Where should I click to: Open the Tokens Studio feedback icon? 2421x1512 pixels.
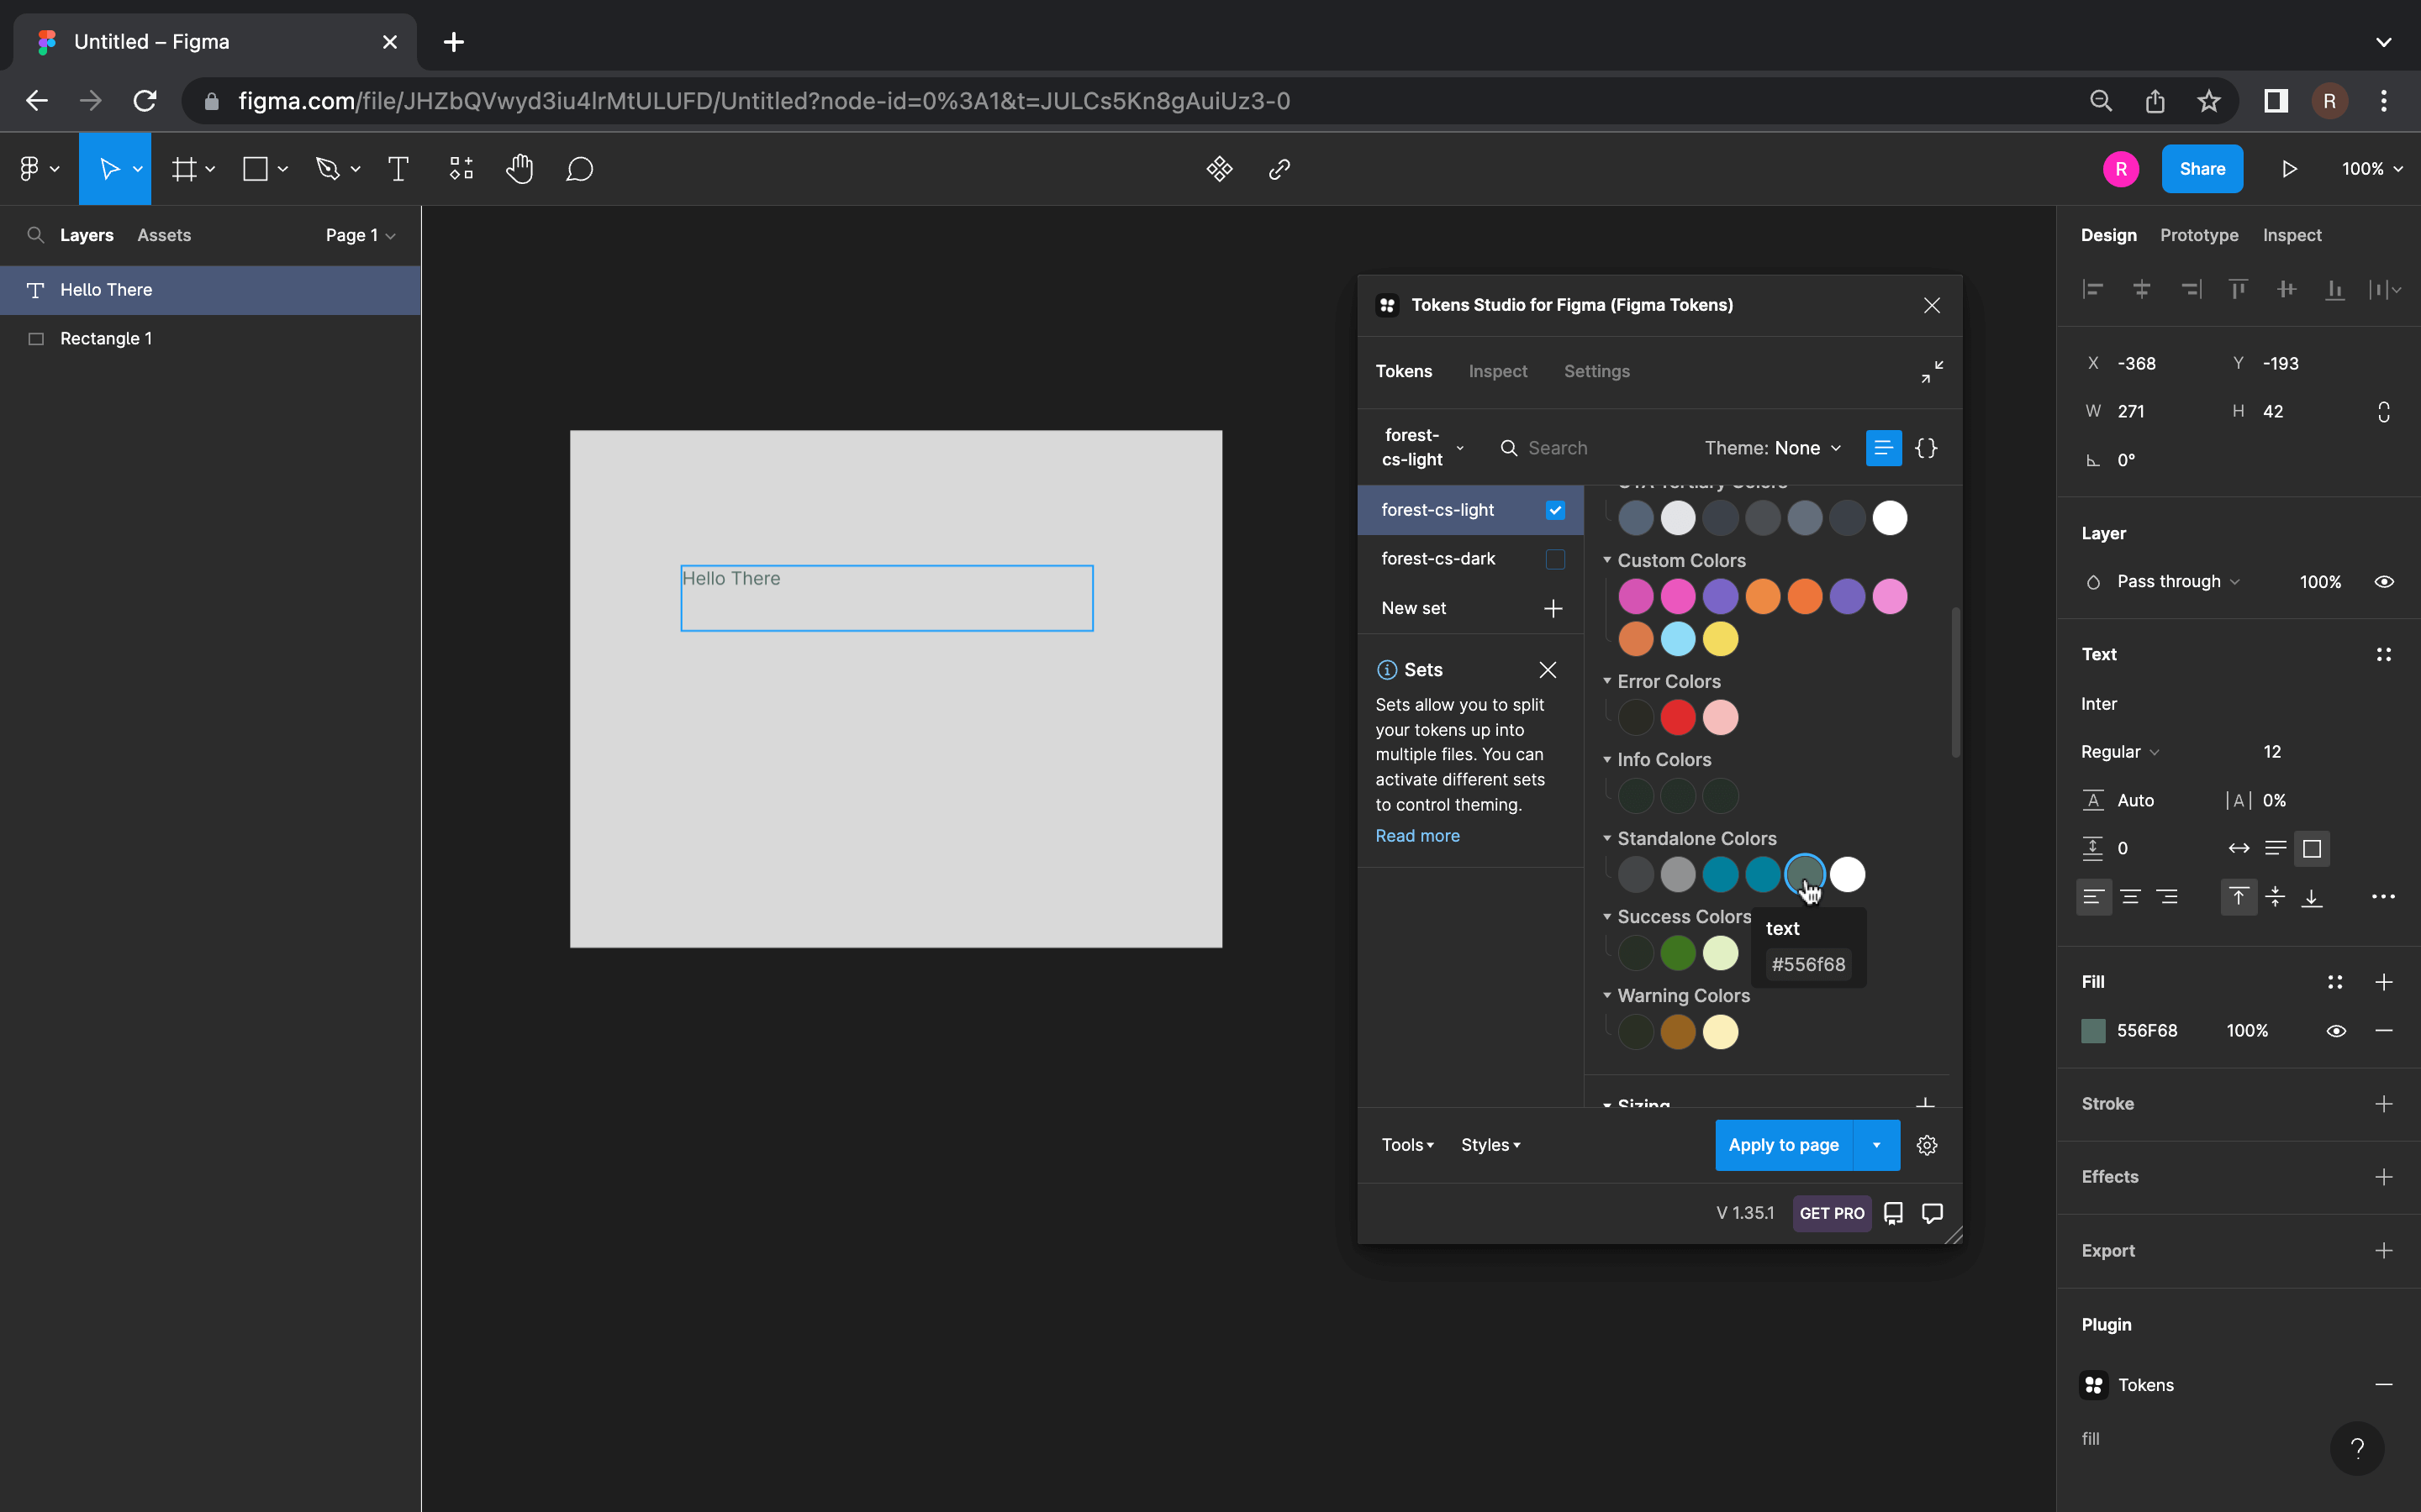click(1933, 1213)
